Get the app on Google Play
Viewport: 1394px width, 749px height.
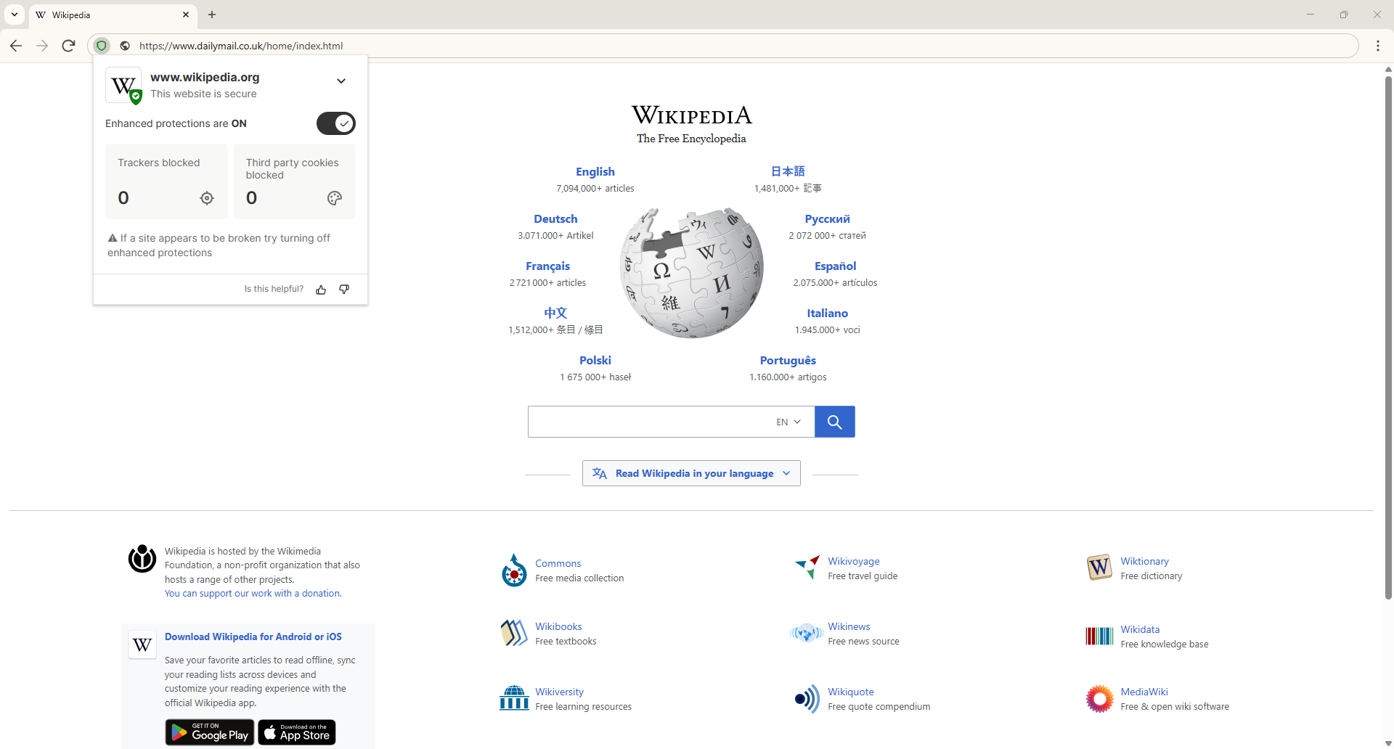[210, 732]
